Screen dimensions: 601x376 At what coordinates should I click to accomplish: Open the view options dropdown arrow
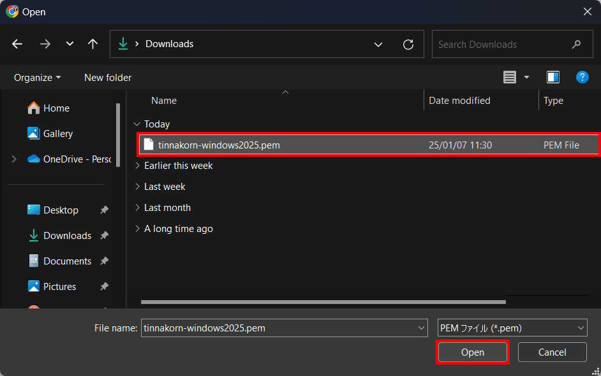(x=526, y=77)
